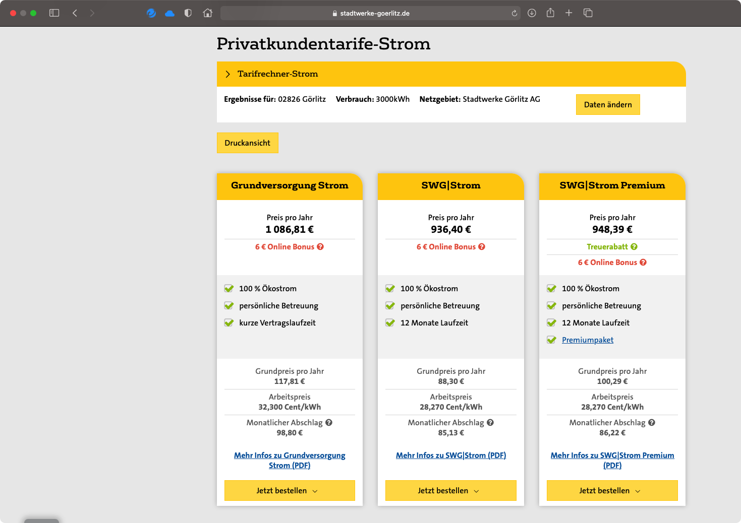This screenshot has width=741, height=523.
Task: Open Online Bonus help icon under Grundversorgung Strom
Action: (x=320, y=247)
